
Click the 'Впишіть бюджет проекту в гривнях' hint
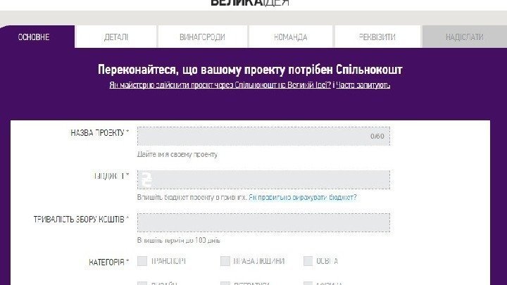(x=192, y=197)
